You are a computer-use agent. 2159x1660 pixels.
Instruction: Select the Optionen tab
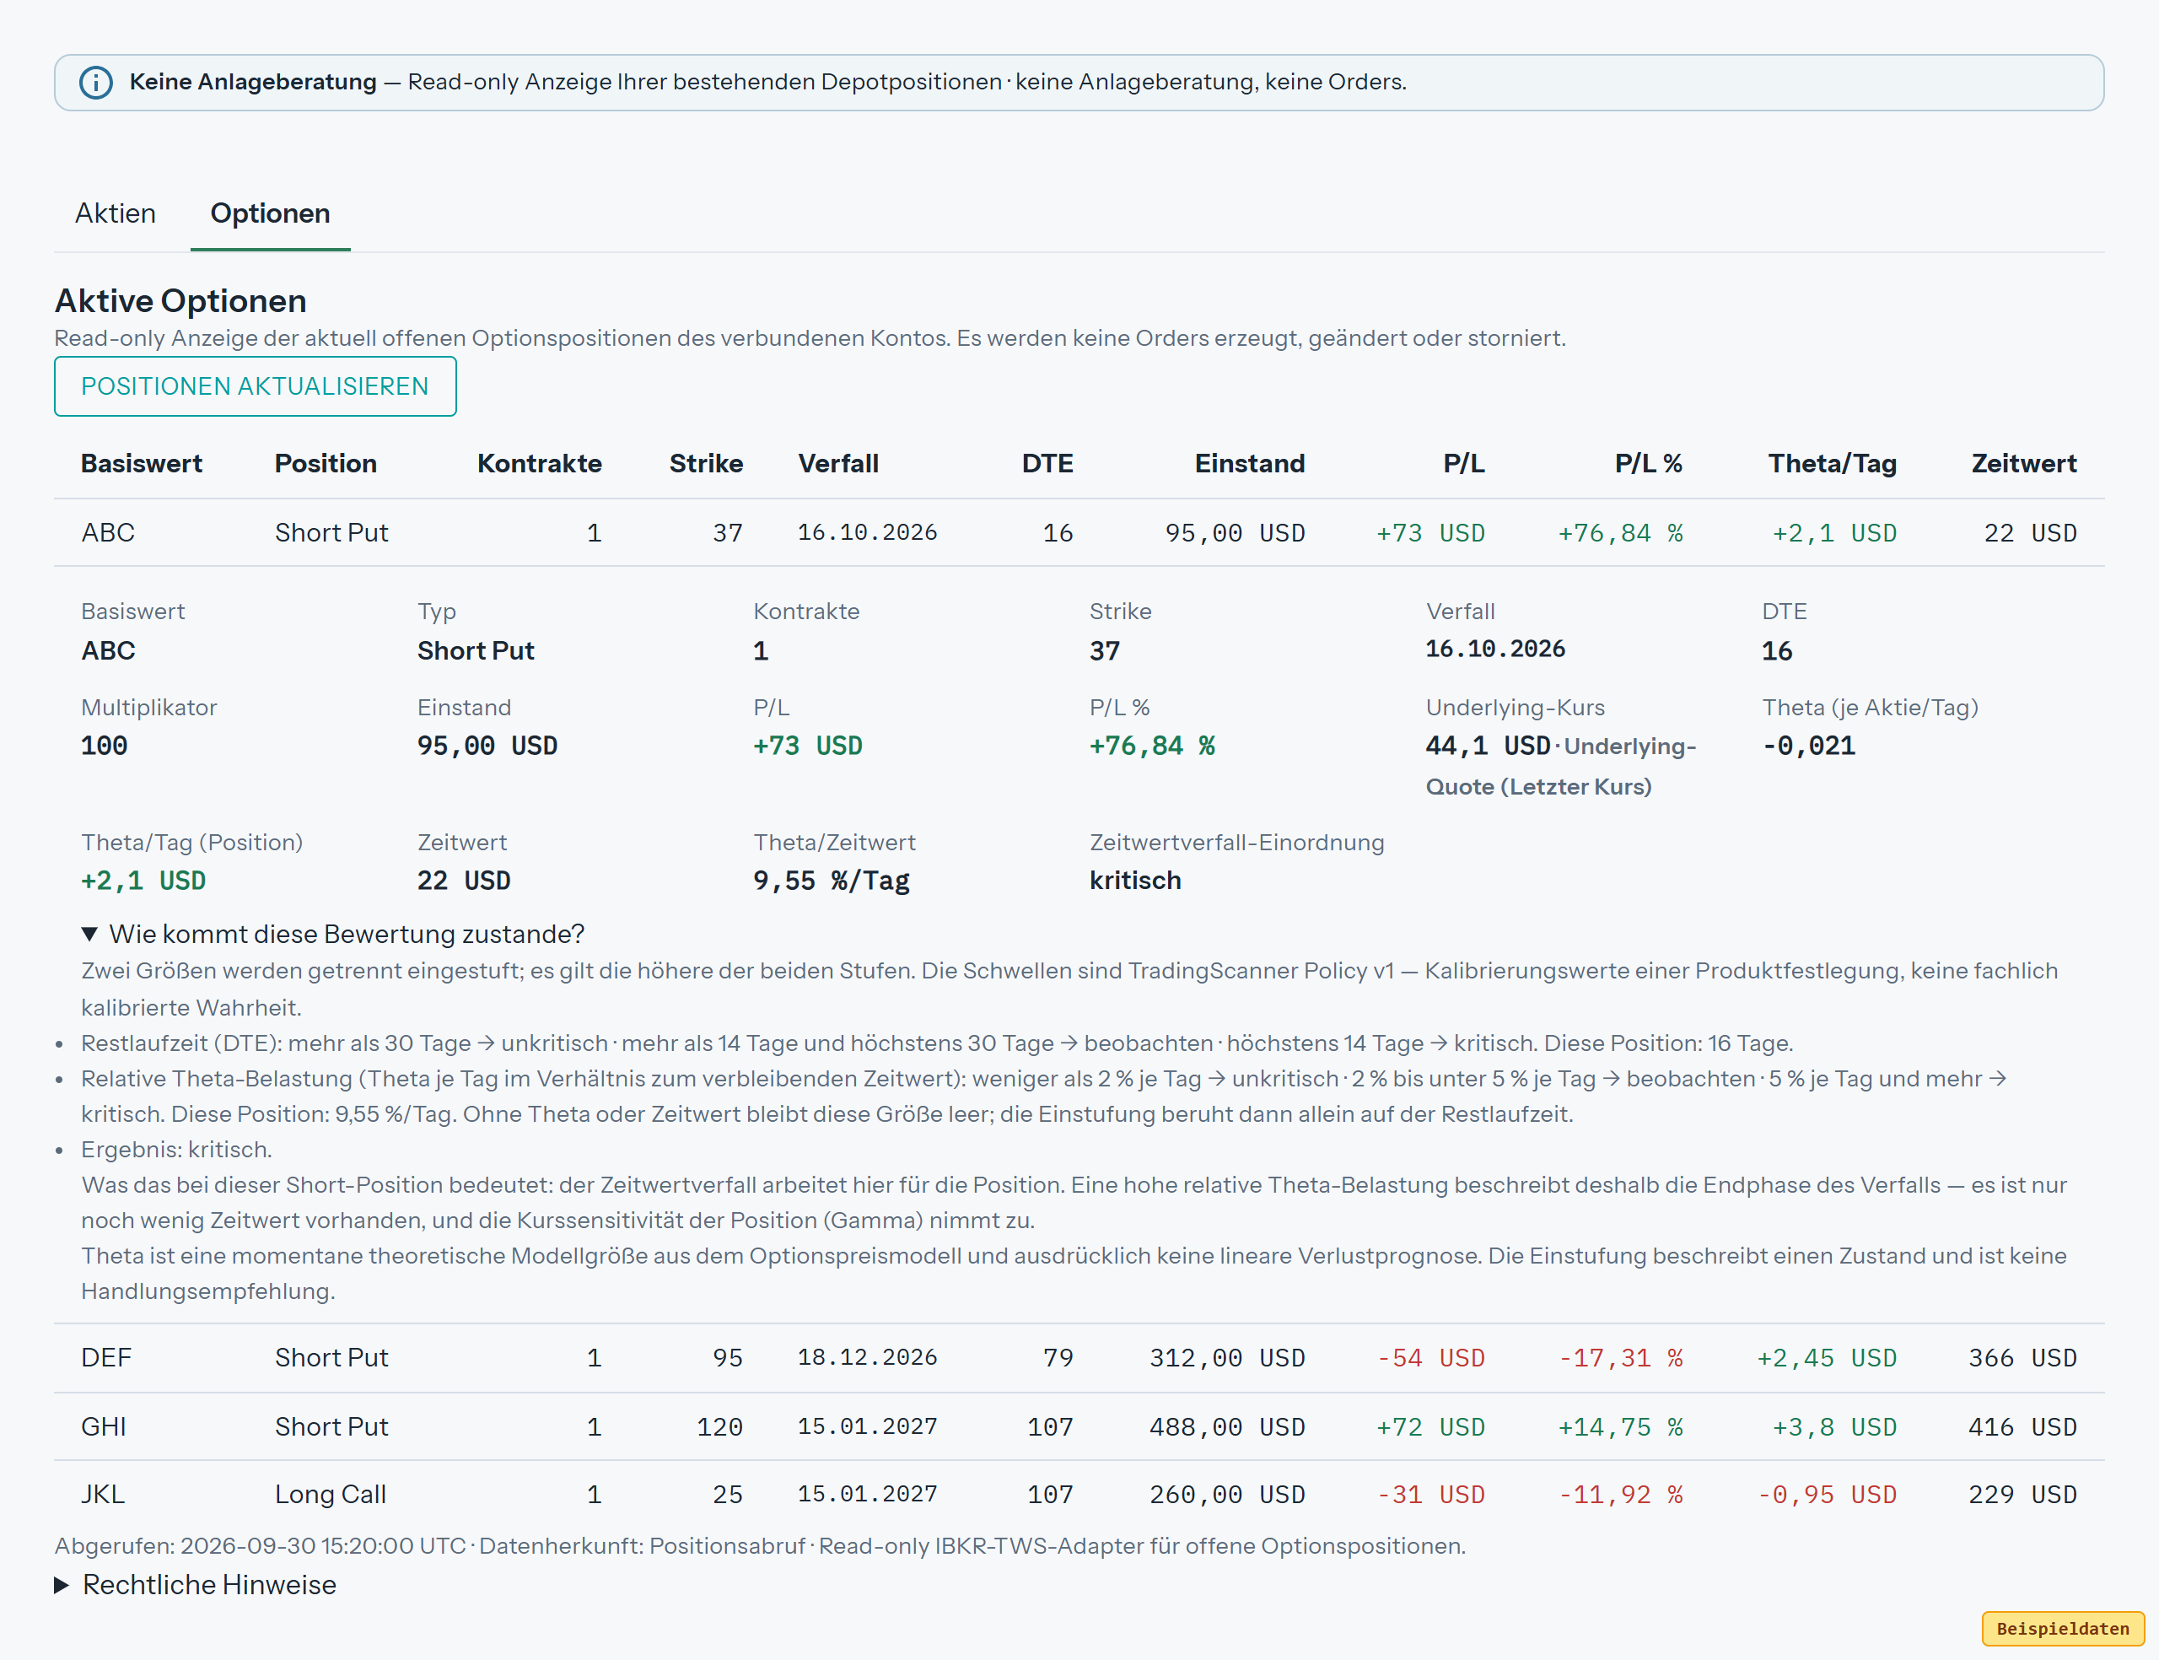point(271,213)
